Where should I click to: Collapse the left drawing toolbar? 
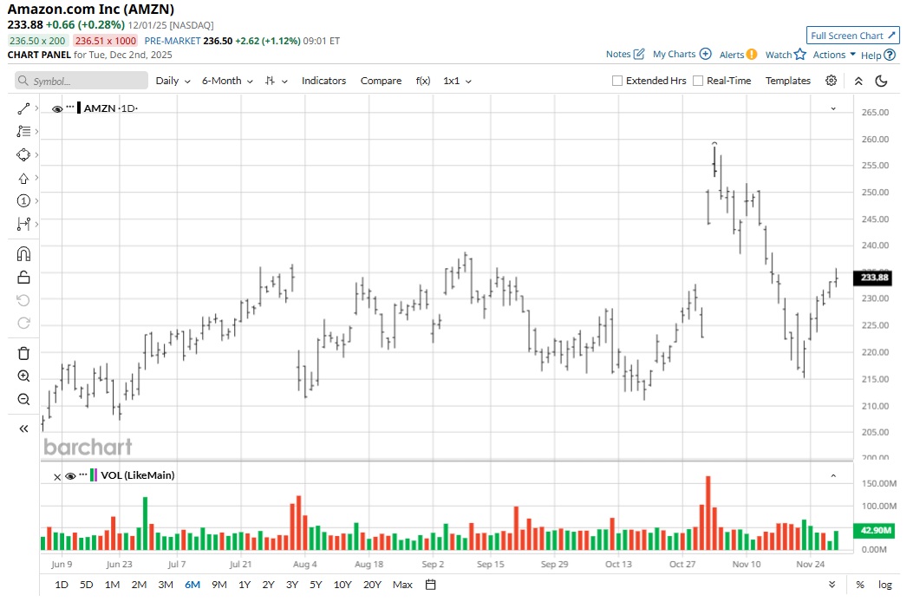pos(23,429)
